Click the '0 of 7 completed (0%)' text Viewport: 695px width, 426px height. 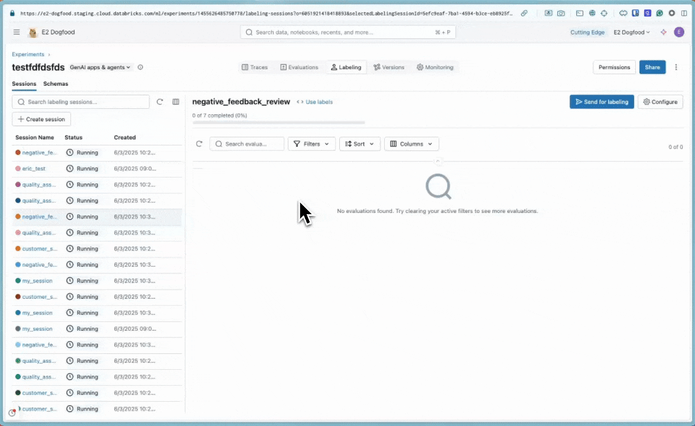pos(219,115)
